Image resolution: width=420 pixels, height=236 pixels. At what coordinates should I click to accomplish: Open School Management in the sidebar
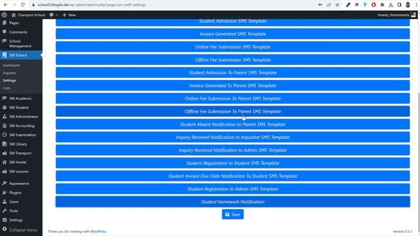(x=21, y=44)
